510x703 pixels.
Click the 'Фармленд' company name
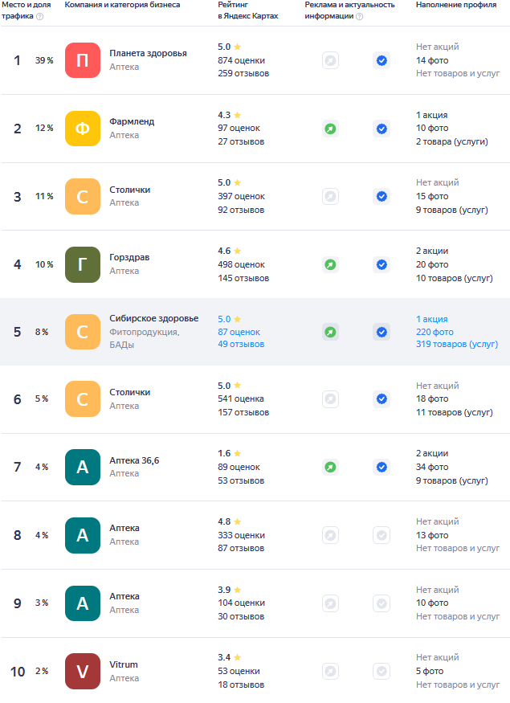132,121
